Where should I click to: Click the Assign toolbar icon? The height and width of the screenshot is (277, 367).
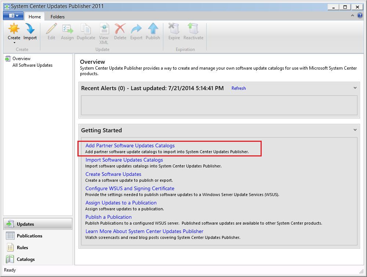tap(68, 29)
